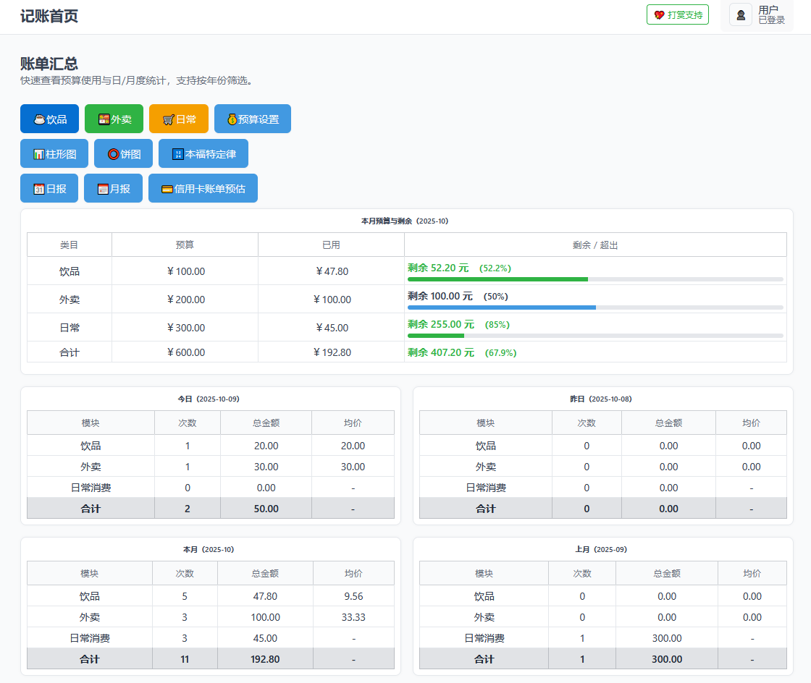
Task: Open 信用卡账单预估 credit card estimate
Action: click(x=203, y=188)
